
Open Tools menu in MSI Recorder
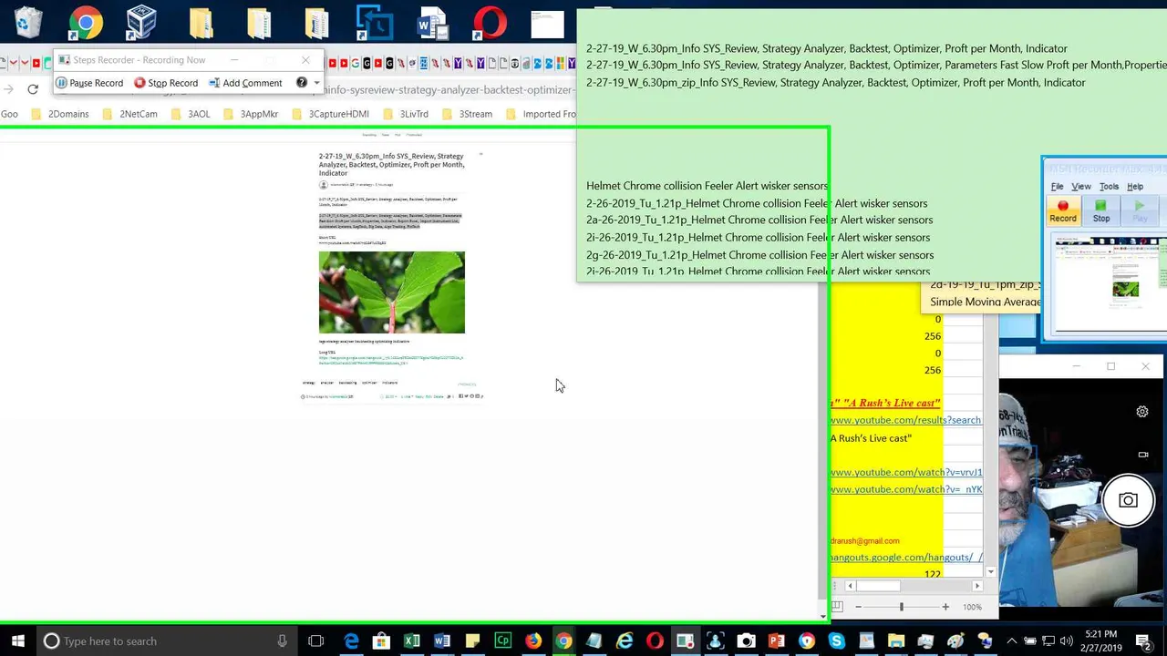(1109, 187)
